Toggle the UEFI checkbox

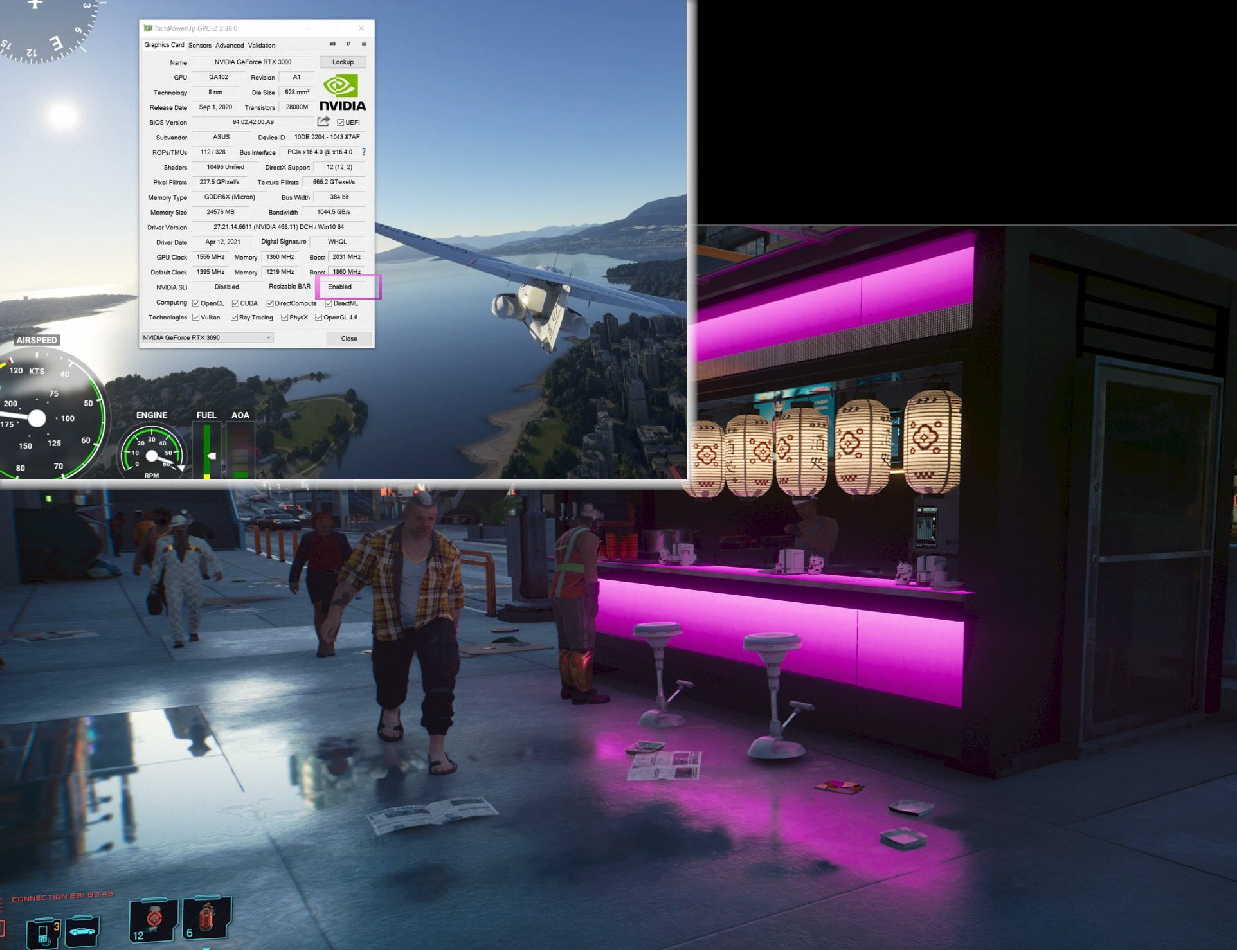pos(341,123)
